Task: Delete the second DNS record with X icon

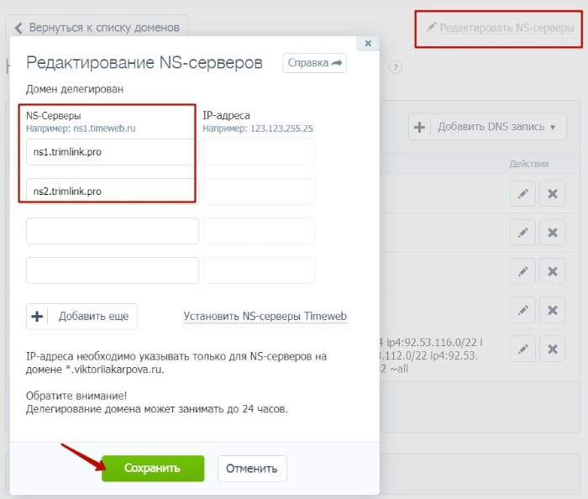Action: (x=553, y=233)
